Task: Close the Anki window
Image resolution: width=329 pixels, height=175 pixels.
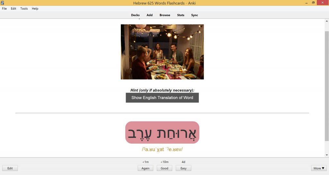Action: (x=323, y=3)
